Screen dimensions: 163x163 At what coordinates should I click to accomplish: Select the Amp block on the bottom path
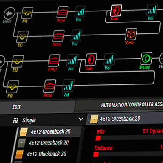point(50,86)
